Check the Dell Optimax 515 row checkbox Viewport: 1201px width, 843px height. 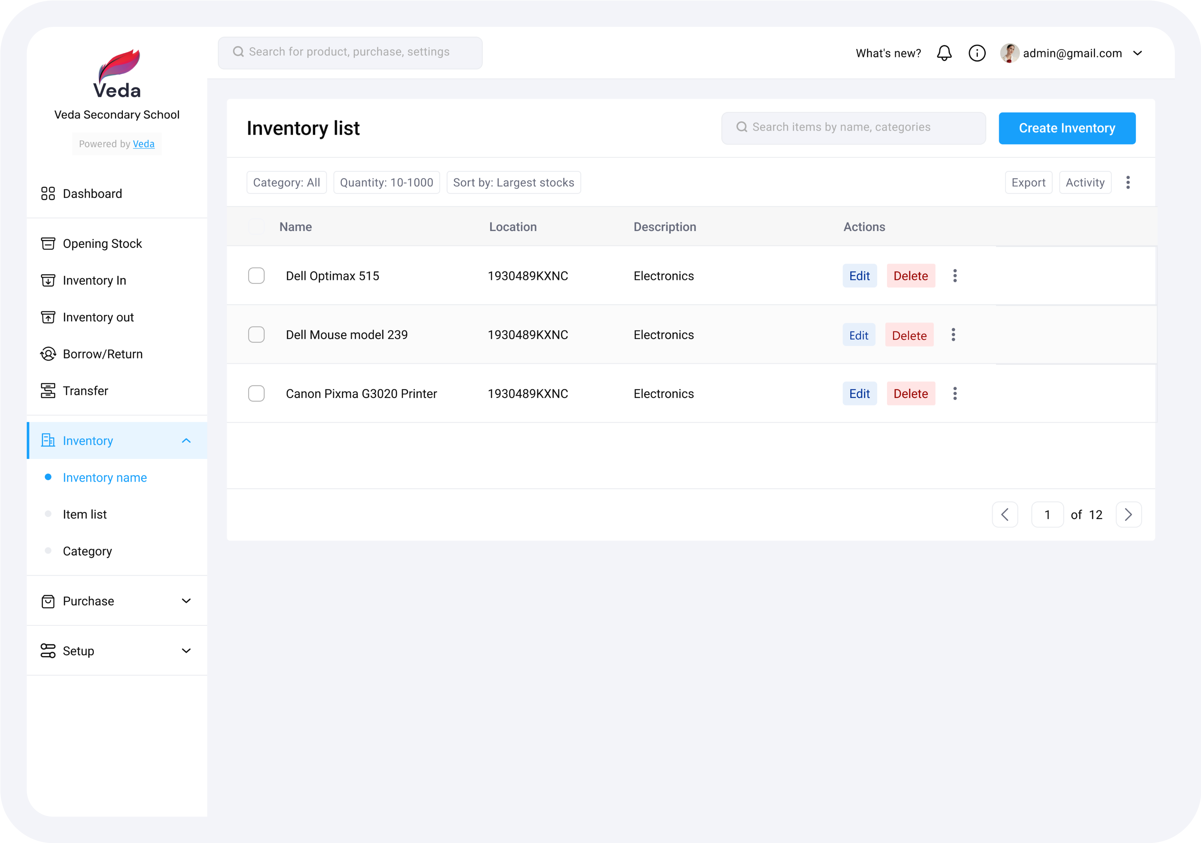[x=256, y=276]
